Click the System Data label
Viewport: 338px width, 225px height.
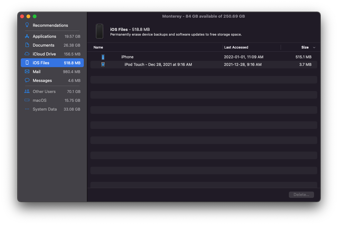45,109
